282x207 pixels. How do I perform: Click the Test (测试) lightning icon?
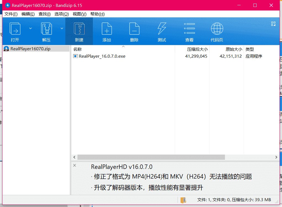tap(162, 29)
